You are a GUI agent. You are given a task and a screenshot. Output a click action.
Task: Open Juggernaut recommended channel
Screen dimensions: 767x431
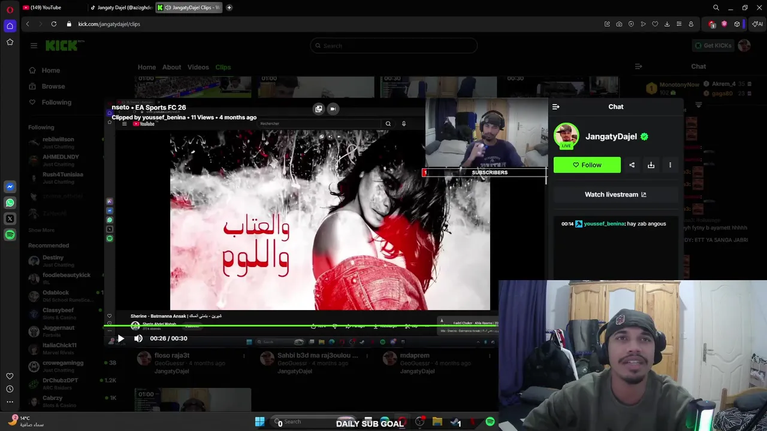[x=59, y=331]
